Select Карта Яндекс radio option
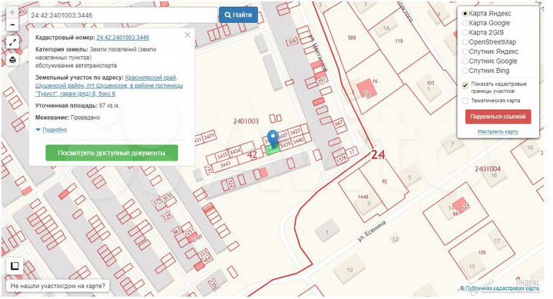The width and height of the screenshot is (553, 299). pos(465,13)
